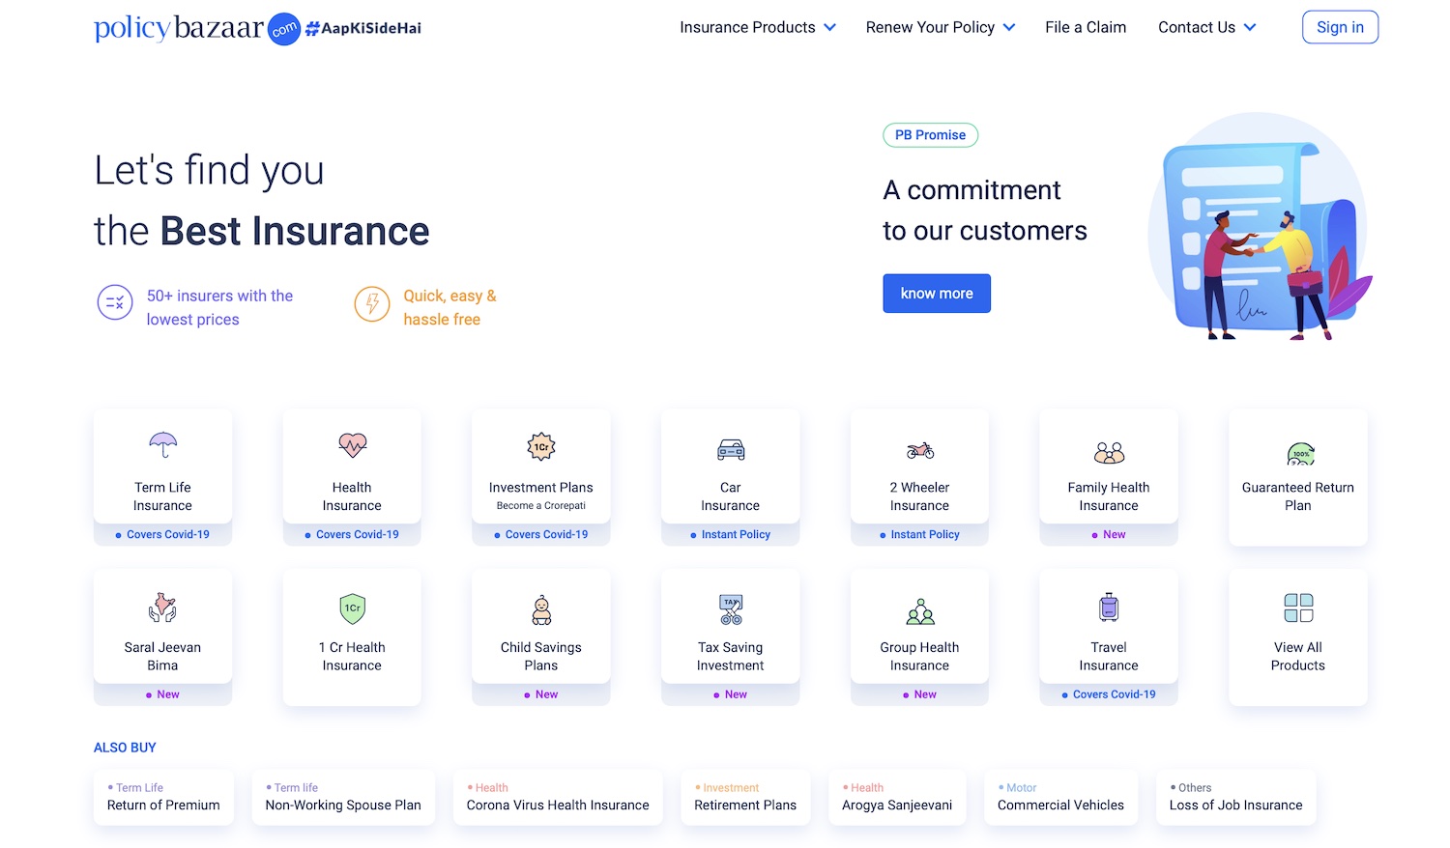Click the Sign in button
The width and height of the screenshot is (1450, 848).
(x=1340, y=27)
